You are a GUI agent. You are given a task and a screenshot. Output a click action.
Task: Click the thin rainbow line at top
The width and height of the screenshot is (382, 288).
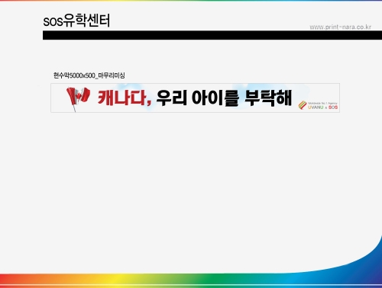[191, 1]
